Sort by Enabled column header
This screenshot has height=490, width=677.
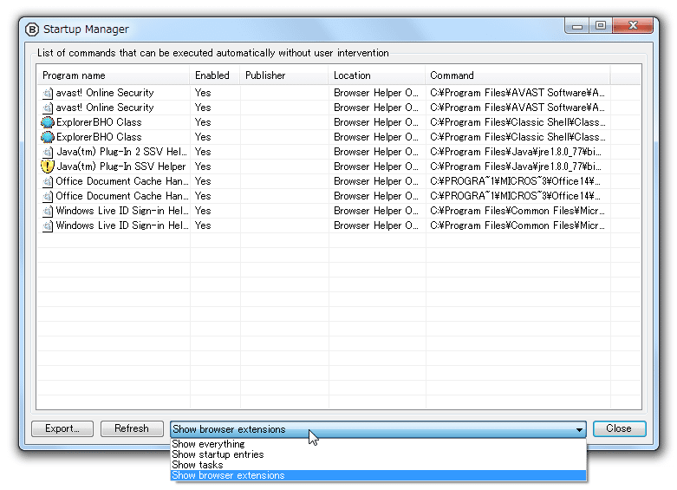pyautogui.click(x=215, y=75)
